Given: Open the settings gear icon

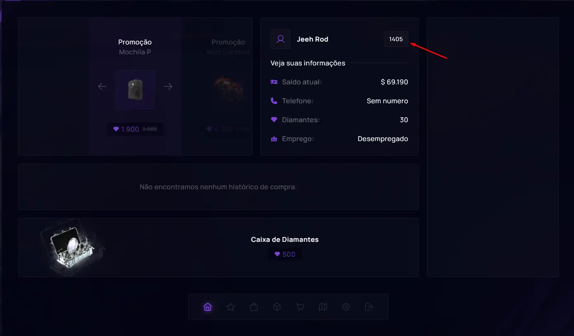Looking at the screenshot, I should click(346, 307).
